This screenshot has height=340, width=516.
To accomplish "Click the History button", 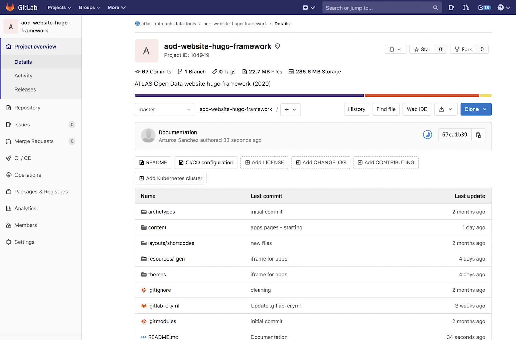I will (357, 109).
